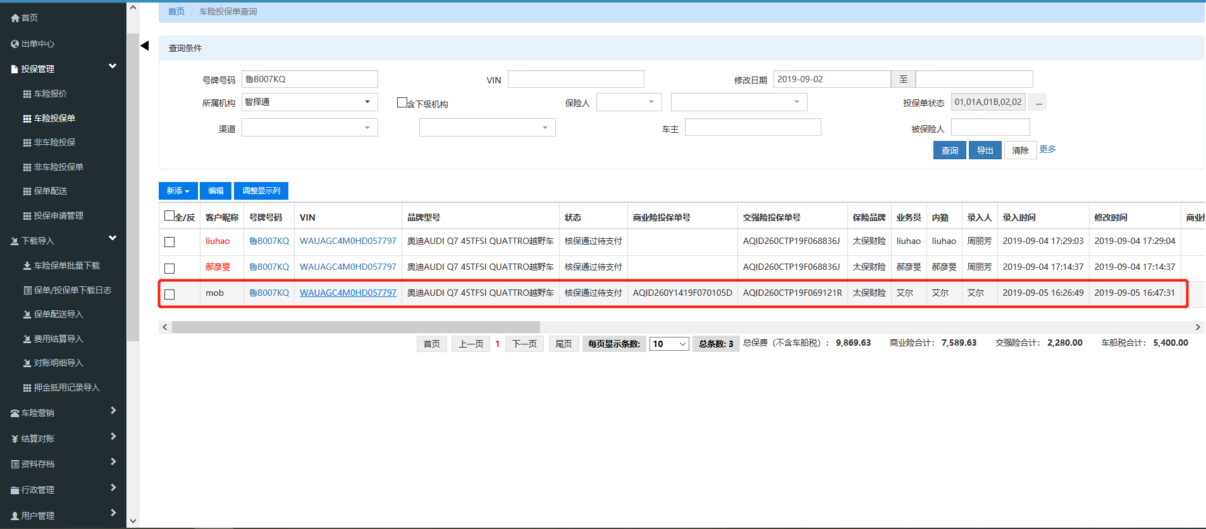Click the 号牌号码 input field
Screen dimensions: 1206x529
point(310,79)
